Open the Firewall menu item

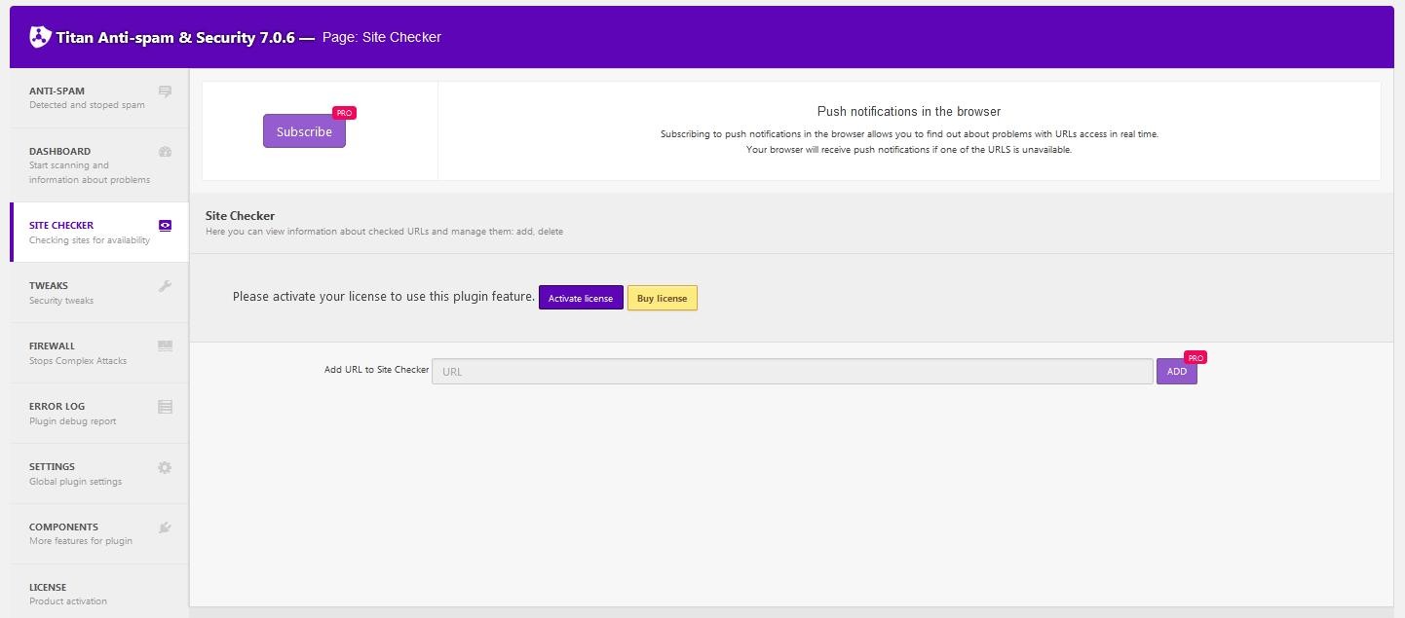pos(99,353)
